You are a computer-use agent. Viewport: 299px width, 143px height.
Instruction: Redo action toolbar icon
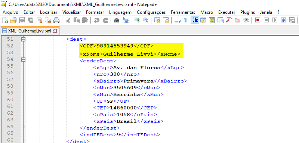click(x=105, y=20)
